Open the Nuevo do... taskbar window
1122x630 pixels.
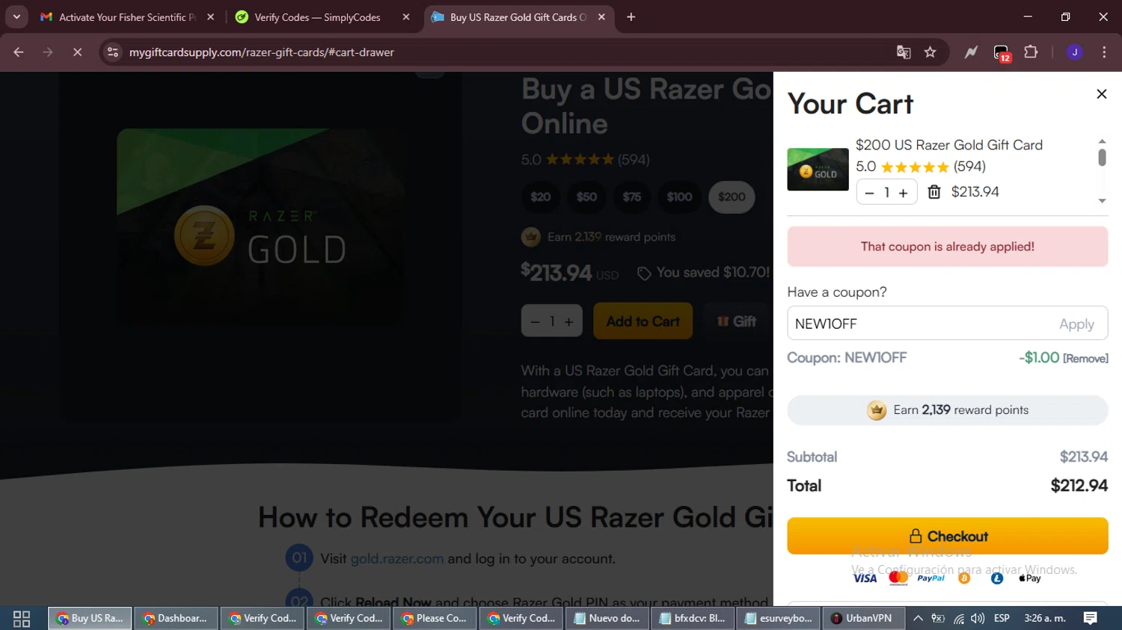coord(607,619)
